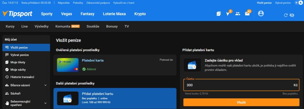
Task: Switch to the TV tab
Action: click(x=127, y=26)
